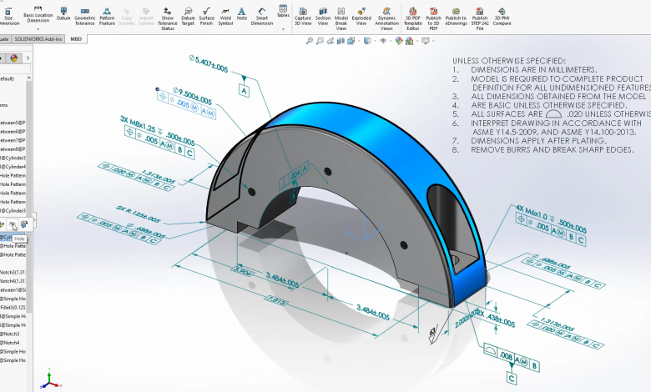Select the Ø5.407±.005 dimension annotation
Screen dimensions: 651x392
click(x=209, y=64)
